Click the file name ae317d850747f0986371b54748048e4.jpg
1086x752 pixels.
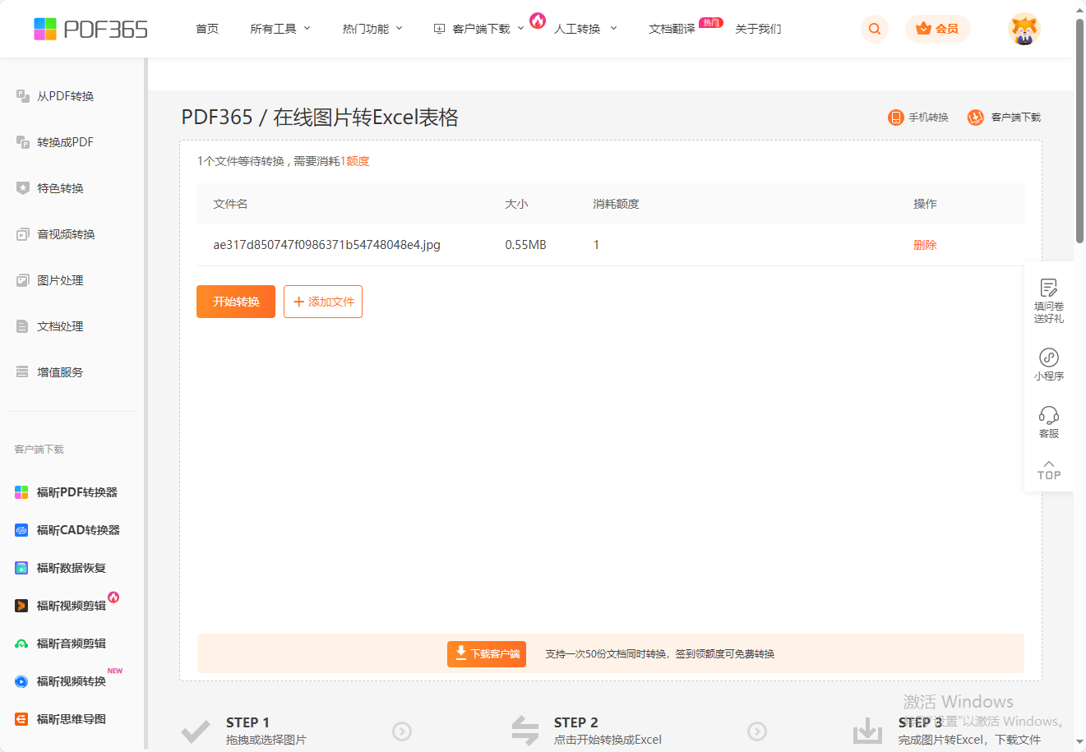(x=326, y=245)
